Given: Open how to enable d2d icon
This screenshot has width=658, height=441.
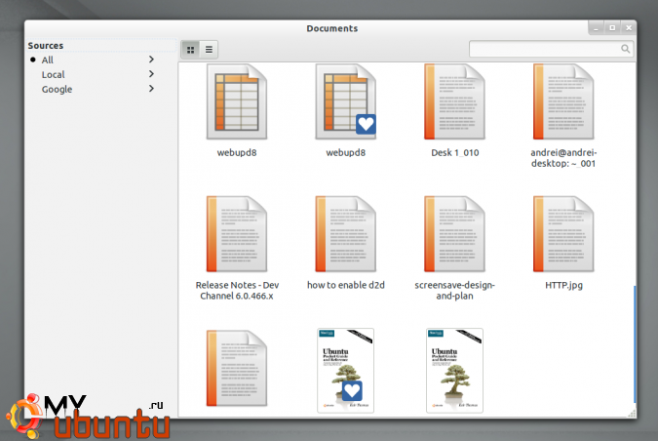Looking at the screenshot, I should (345, 234).
